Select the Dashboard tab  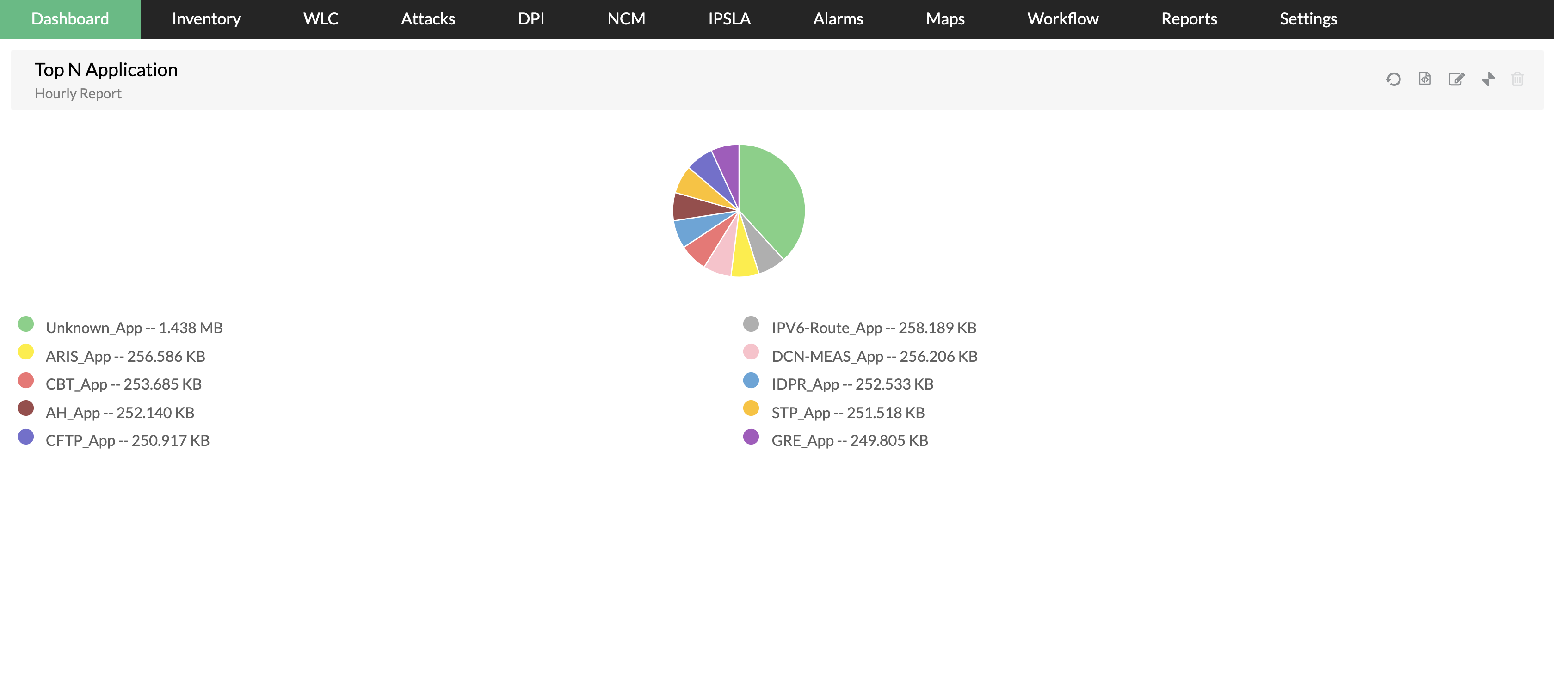point(70,19)
